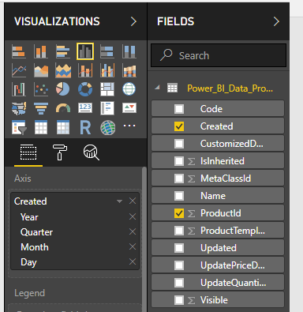Select the line chart visual
Screen dimensions: 303x312
point(19,70)
